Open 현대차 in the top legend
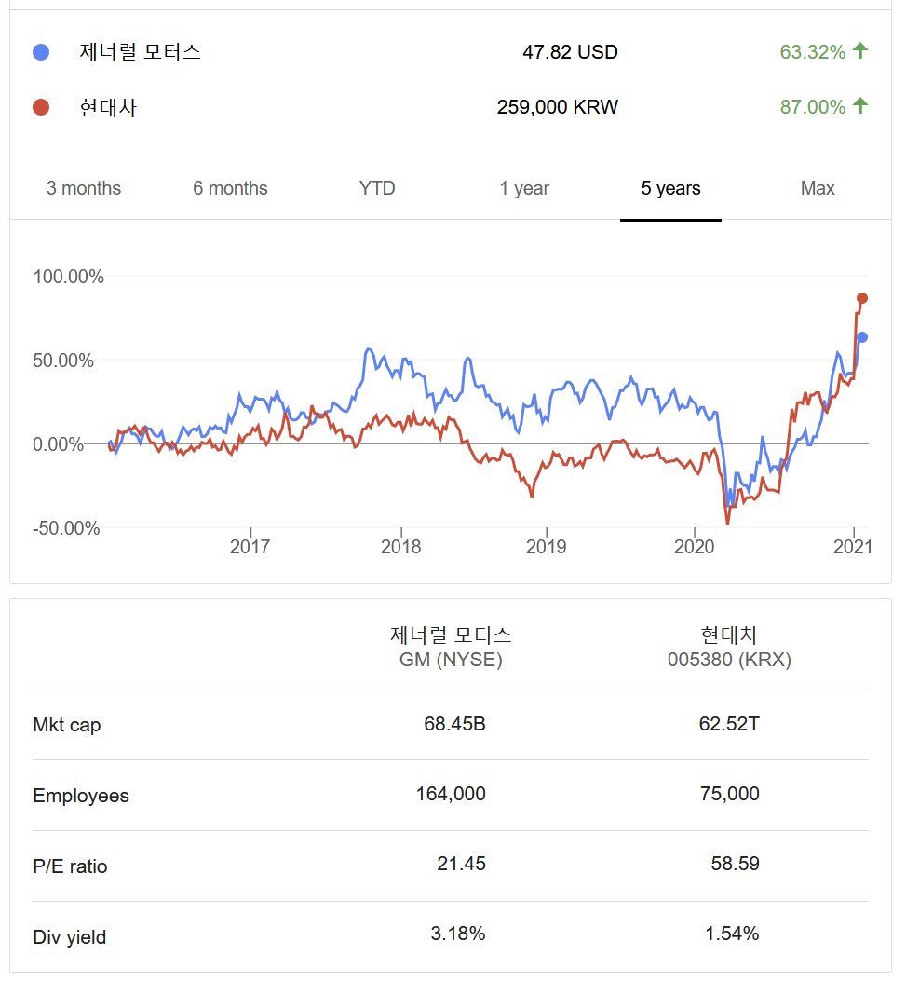Image resolution: width=906 pixels, height=982 pixels. coord(108,107)
